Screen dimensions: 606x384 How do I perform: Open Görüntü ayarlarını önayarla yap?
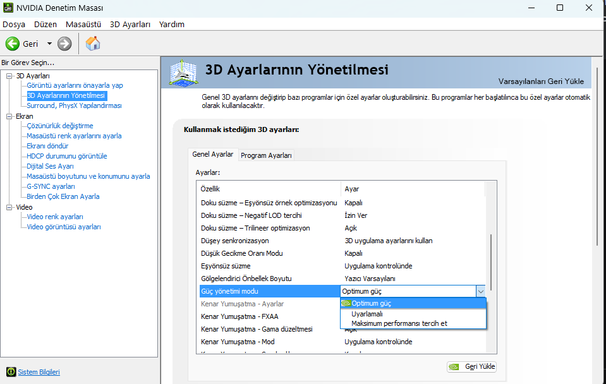75,85
